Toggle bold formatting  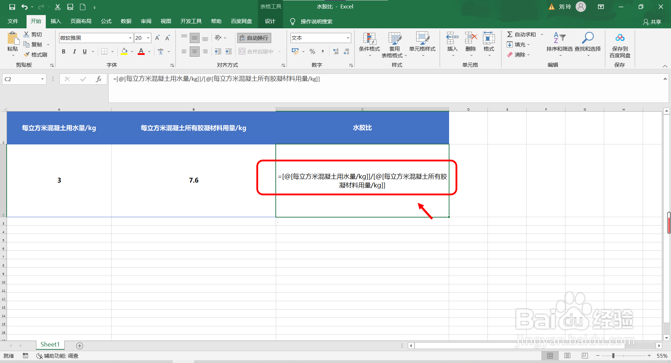(x=63, y=51)
